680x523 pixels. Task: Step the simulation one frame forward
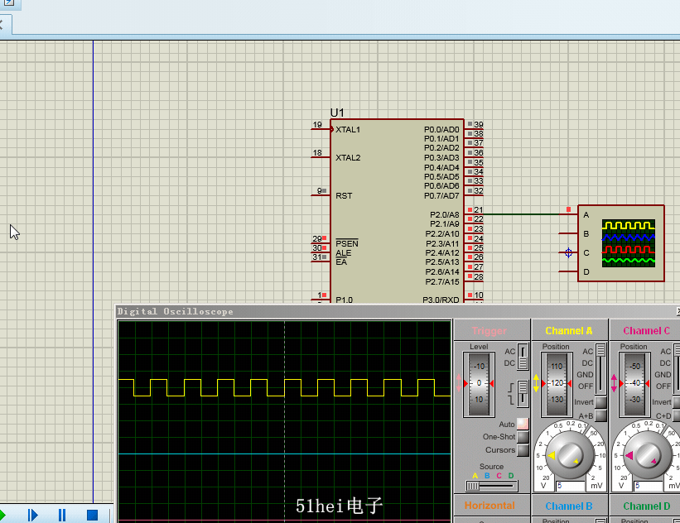point(32,515)
